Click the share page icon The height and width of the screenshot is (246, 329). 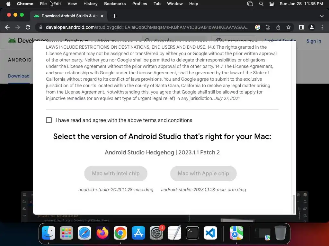tap(278, 27)
